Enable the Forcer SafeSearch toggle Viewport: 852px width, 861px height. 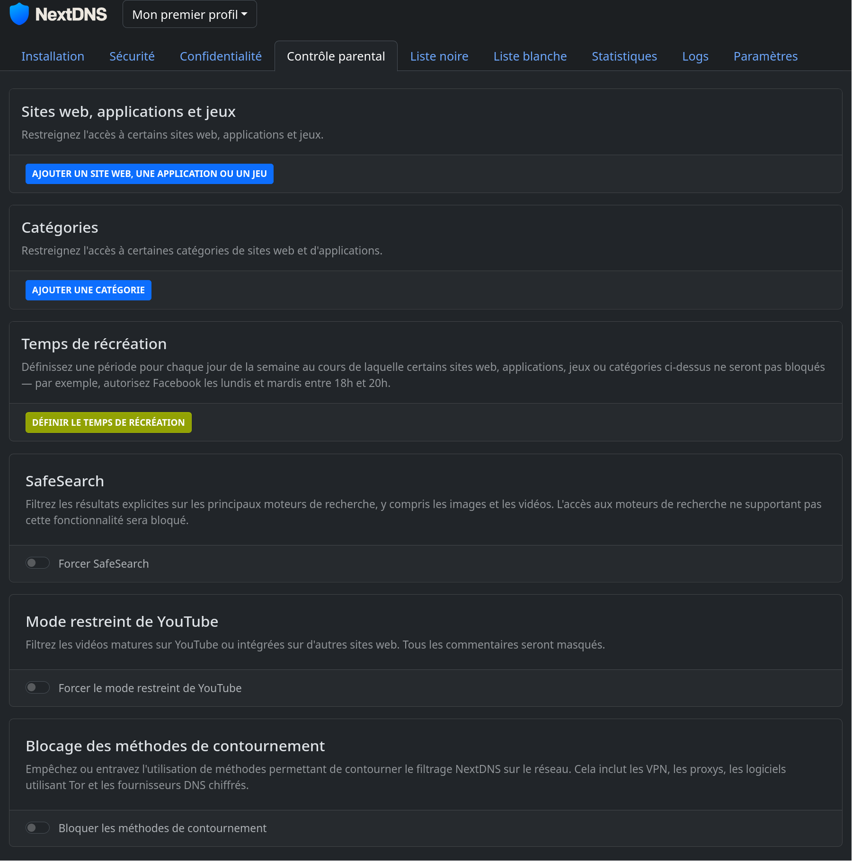point(37,563)
